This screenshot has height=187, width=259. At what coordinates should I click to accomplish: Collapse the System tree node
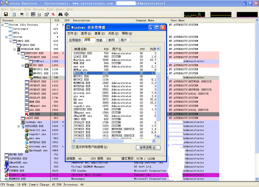pyautogui.click(x=6, y=37)
